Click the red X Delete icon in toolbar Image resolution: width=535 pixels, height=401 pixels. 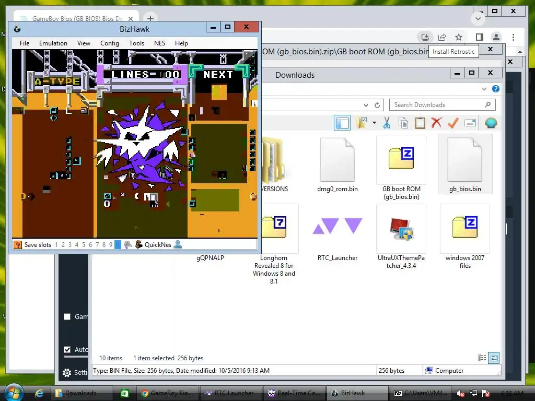(436, 123)
